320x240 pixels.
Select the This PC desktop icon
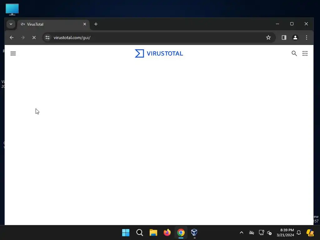click(x=12, y=9)
